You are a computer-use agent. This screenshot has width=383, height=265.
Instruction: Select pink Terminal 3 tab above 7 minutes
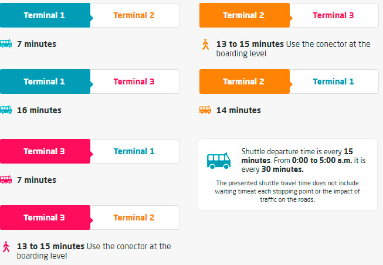(45, 151)
